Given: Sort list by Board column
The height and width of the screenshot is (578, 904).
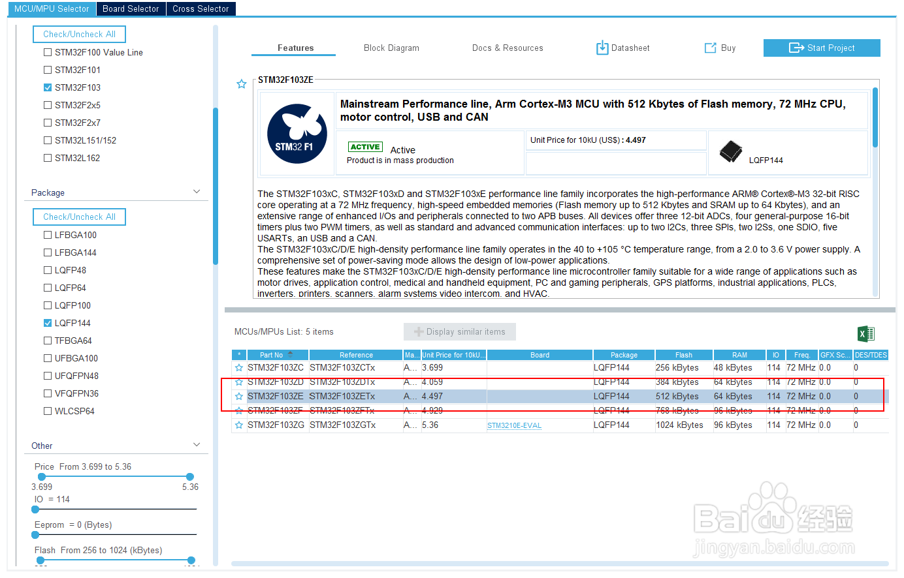Looking at the screenshot, I should pyautogui.click(x=540, y=355).
